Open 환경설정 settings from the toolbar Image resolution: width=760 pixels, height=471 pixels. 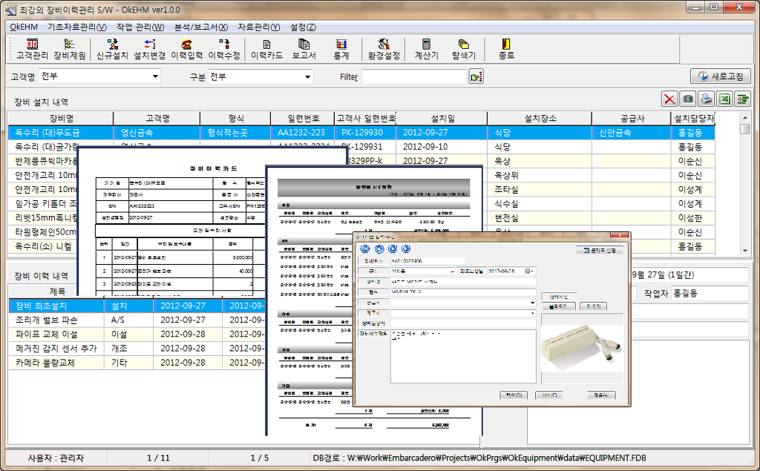pyautogui.click(x=384, y=49)
